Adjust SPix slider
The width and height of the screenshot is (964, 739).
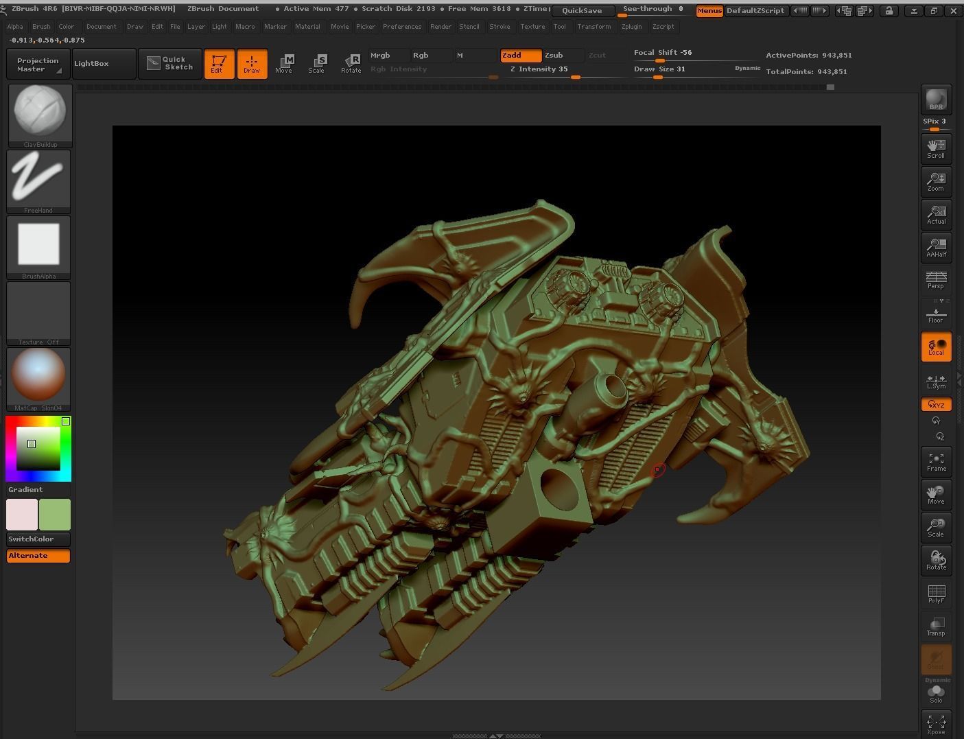pos(936,124)
